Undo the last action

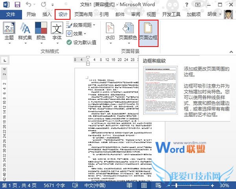[28, 4]
